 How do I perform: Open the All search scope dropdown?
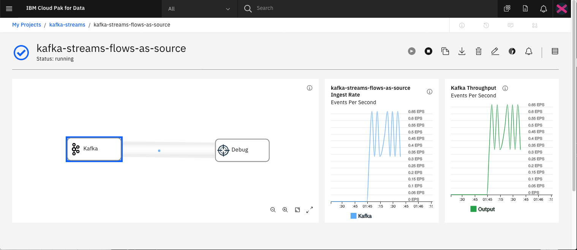pyautogui.click(x=199, y=9)
